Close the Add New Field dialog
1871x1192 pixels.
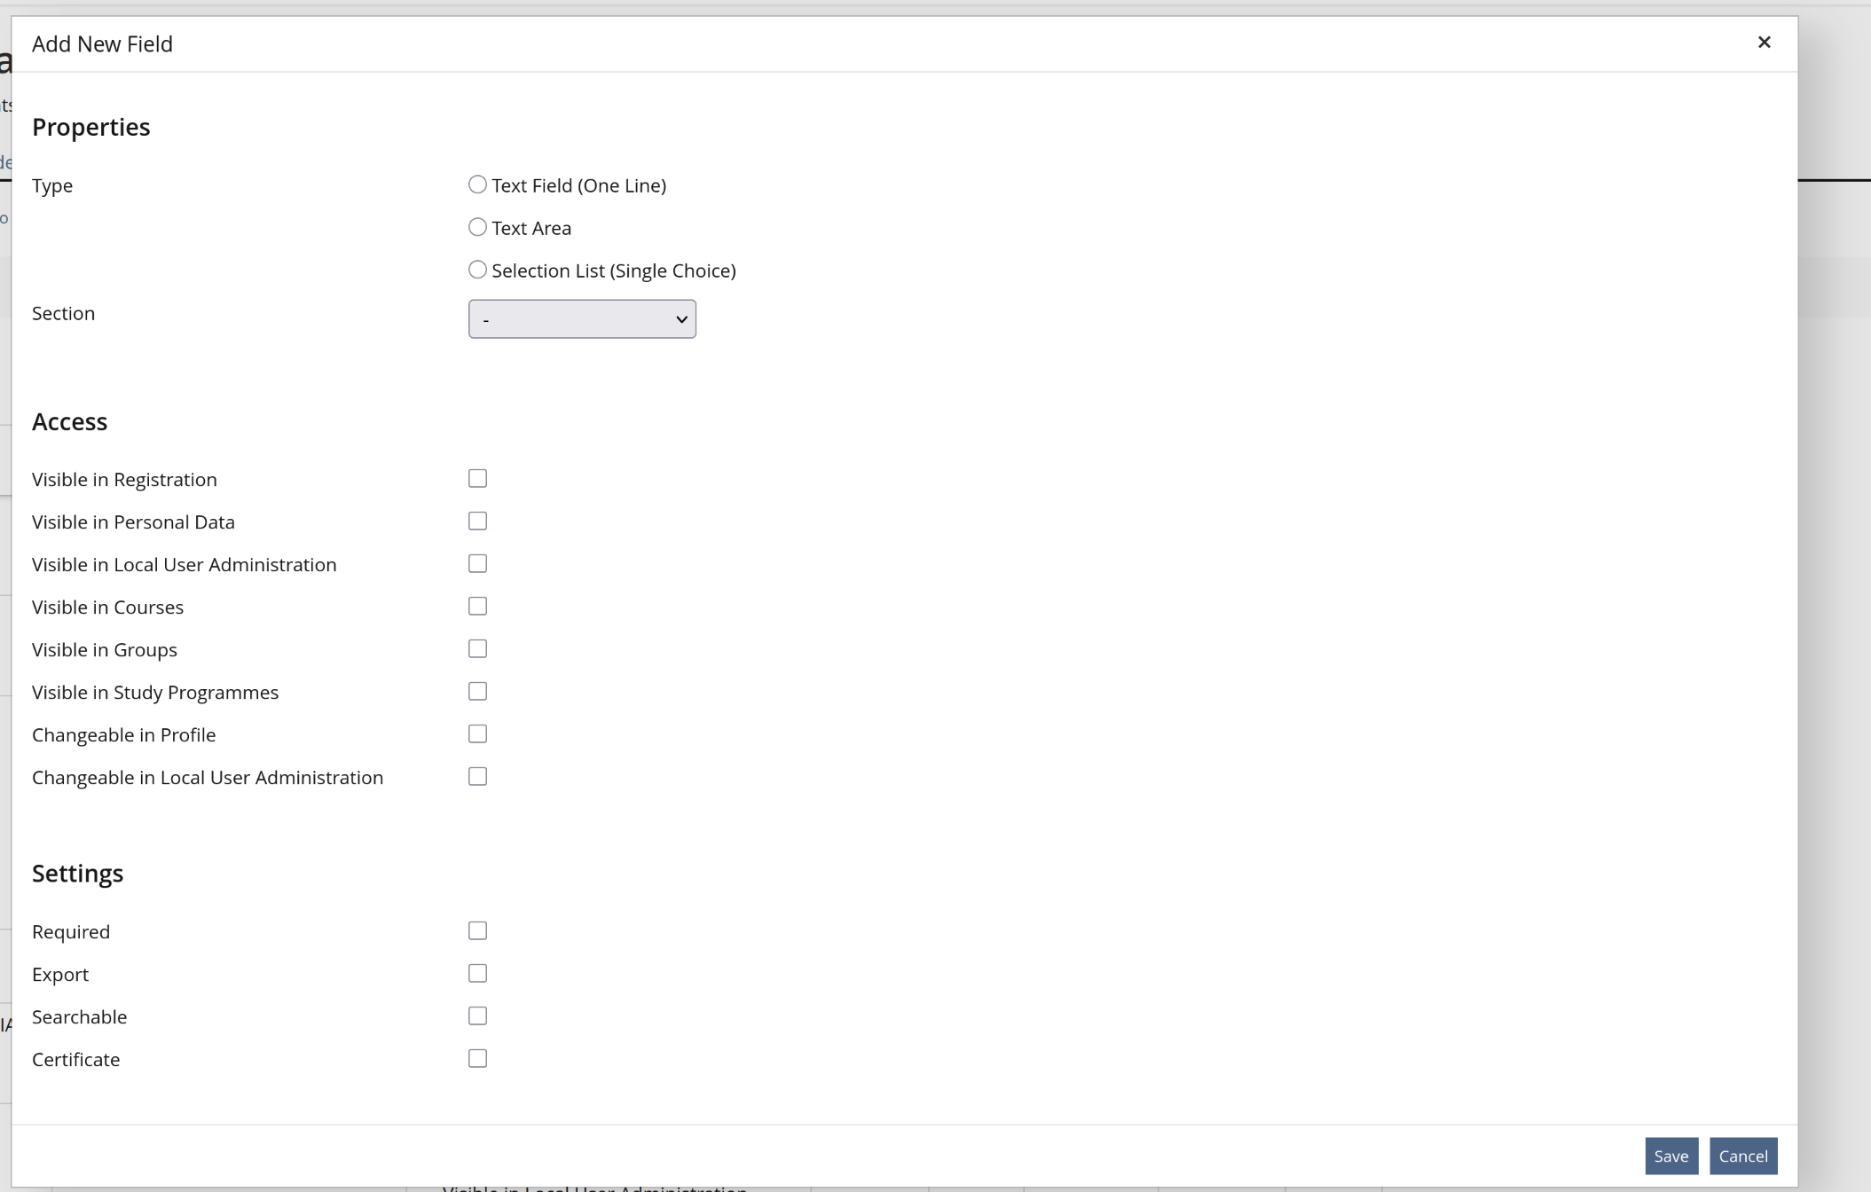click(1765, 42)
